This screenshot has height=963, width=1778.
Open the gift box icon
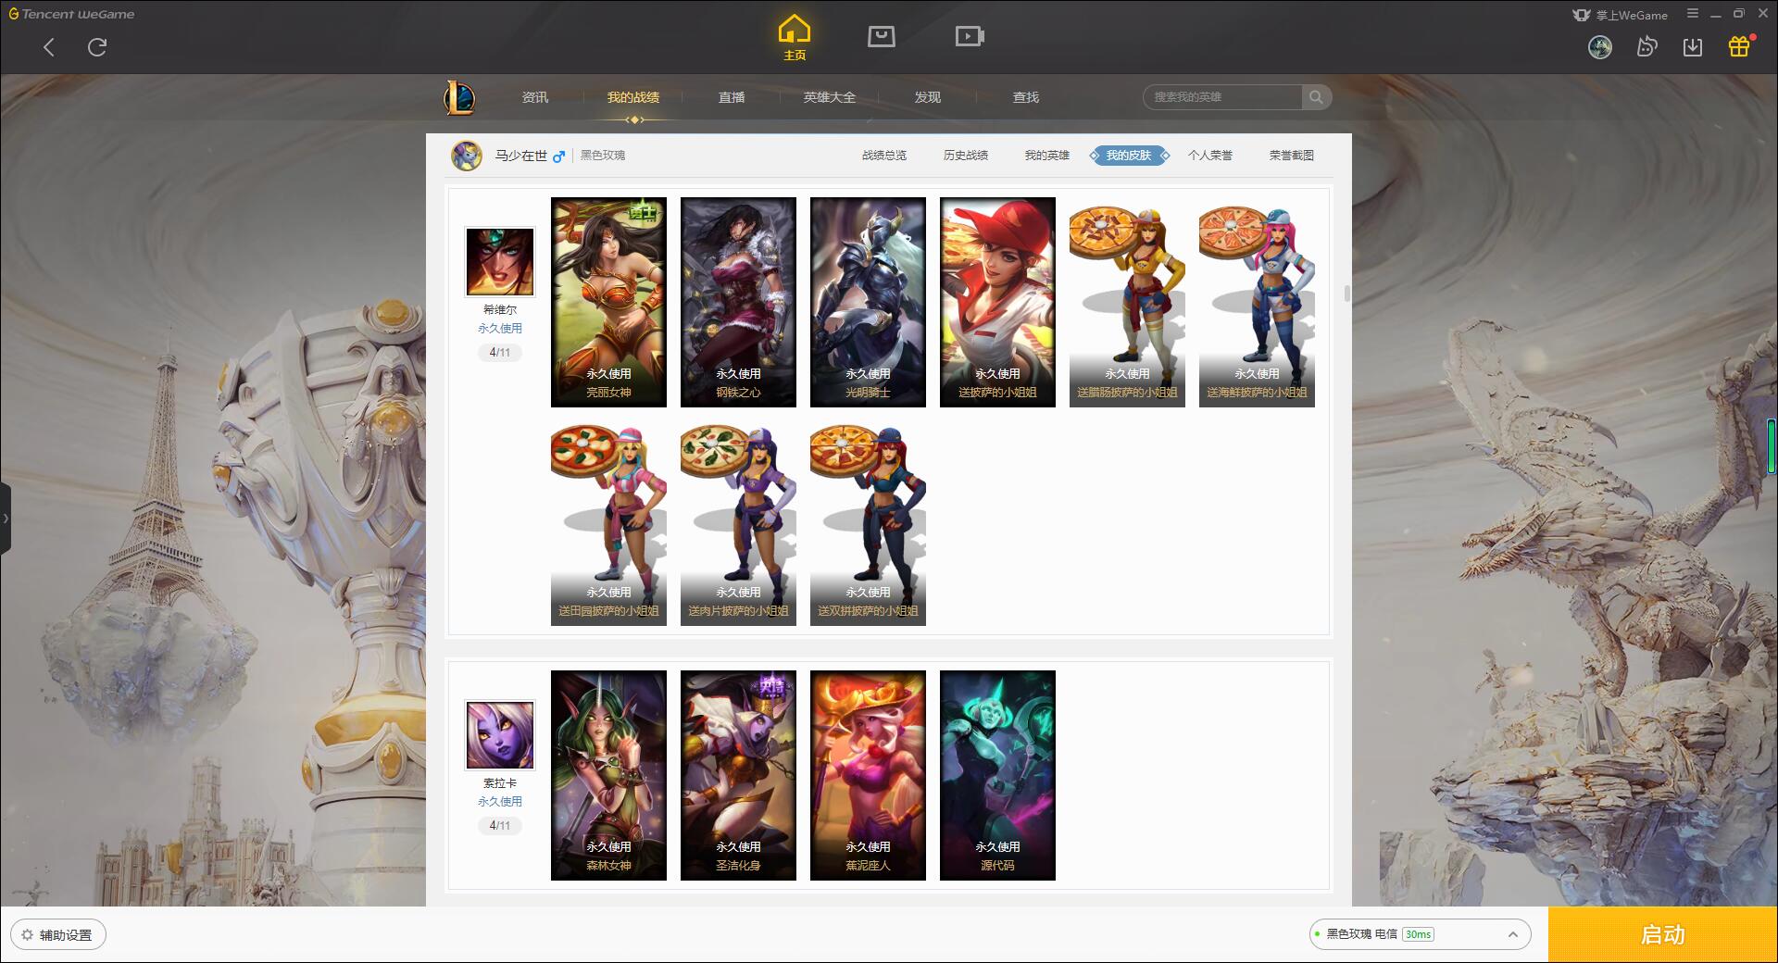point(1739,46)
